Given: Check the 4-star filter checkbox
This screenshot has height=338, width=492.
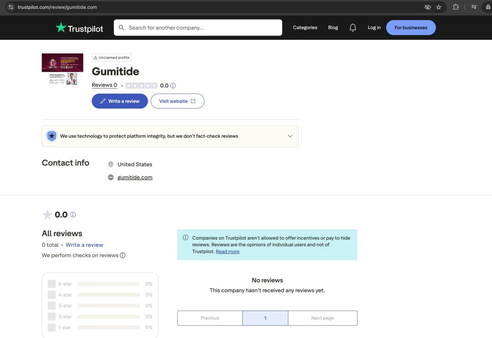Looking at the screenshot, I should click(51, 295).
